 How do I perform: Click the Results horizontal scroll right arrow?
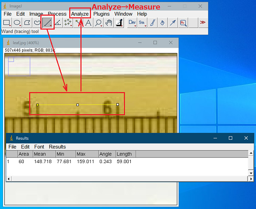(x=251, y=179)
